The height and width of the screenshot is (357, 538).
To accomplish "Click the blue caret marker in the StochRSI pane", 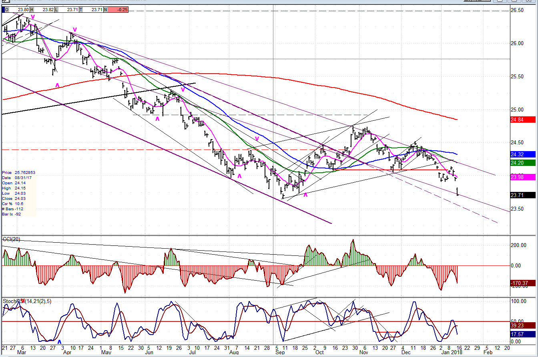I will [x=59, y=342].
